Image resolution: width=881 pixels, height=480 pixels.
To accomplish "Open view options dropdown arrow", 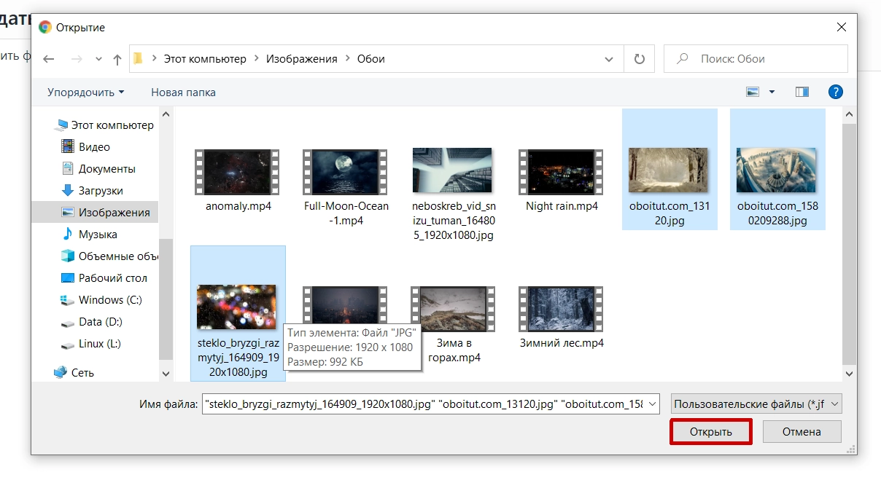I will pos(772,93).
